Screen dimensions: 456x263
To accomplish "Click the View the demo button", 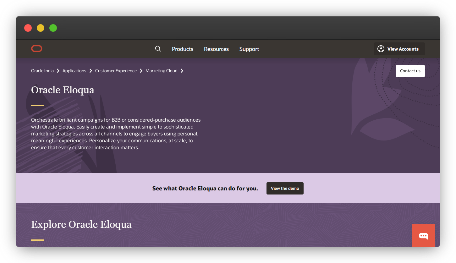I will [x=285, y=188].
